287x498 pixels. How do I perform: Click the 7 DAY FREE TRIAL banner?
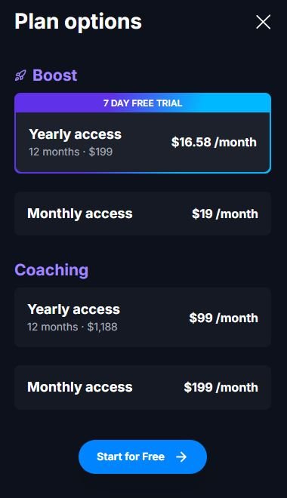click(x=143, y=103)
